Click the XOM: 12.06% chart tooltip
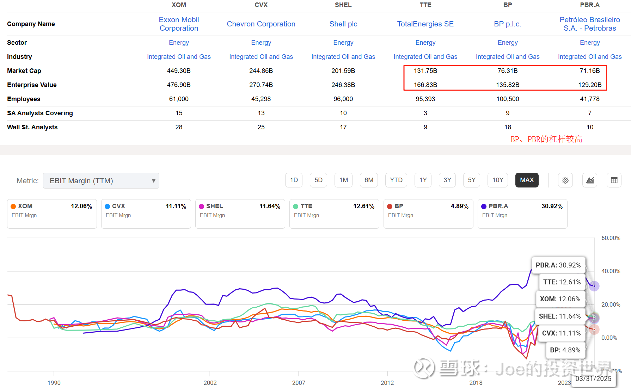The height and width of the screenshot is (388, 631). (x=560, y=299)
